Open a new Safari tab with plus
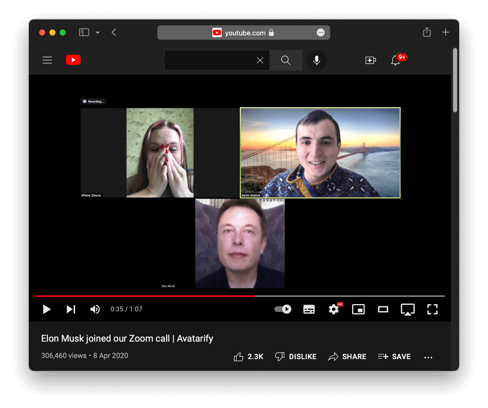 click(x=446, y=32)
